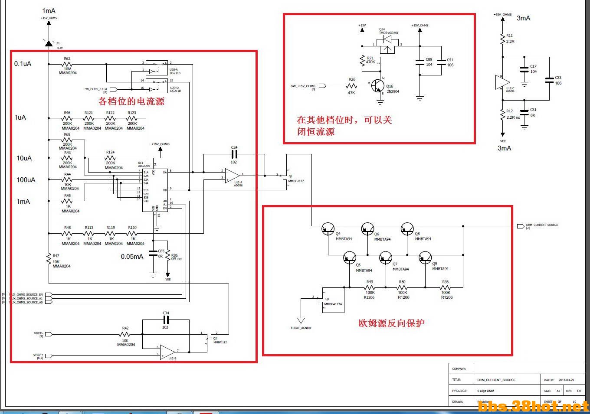
Task: Select resistor R45 1K
Action: [67, 201]
